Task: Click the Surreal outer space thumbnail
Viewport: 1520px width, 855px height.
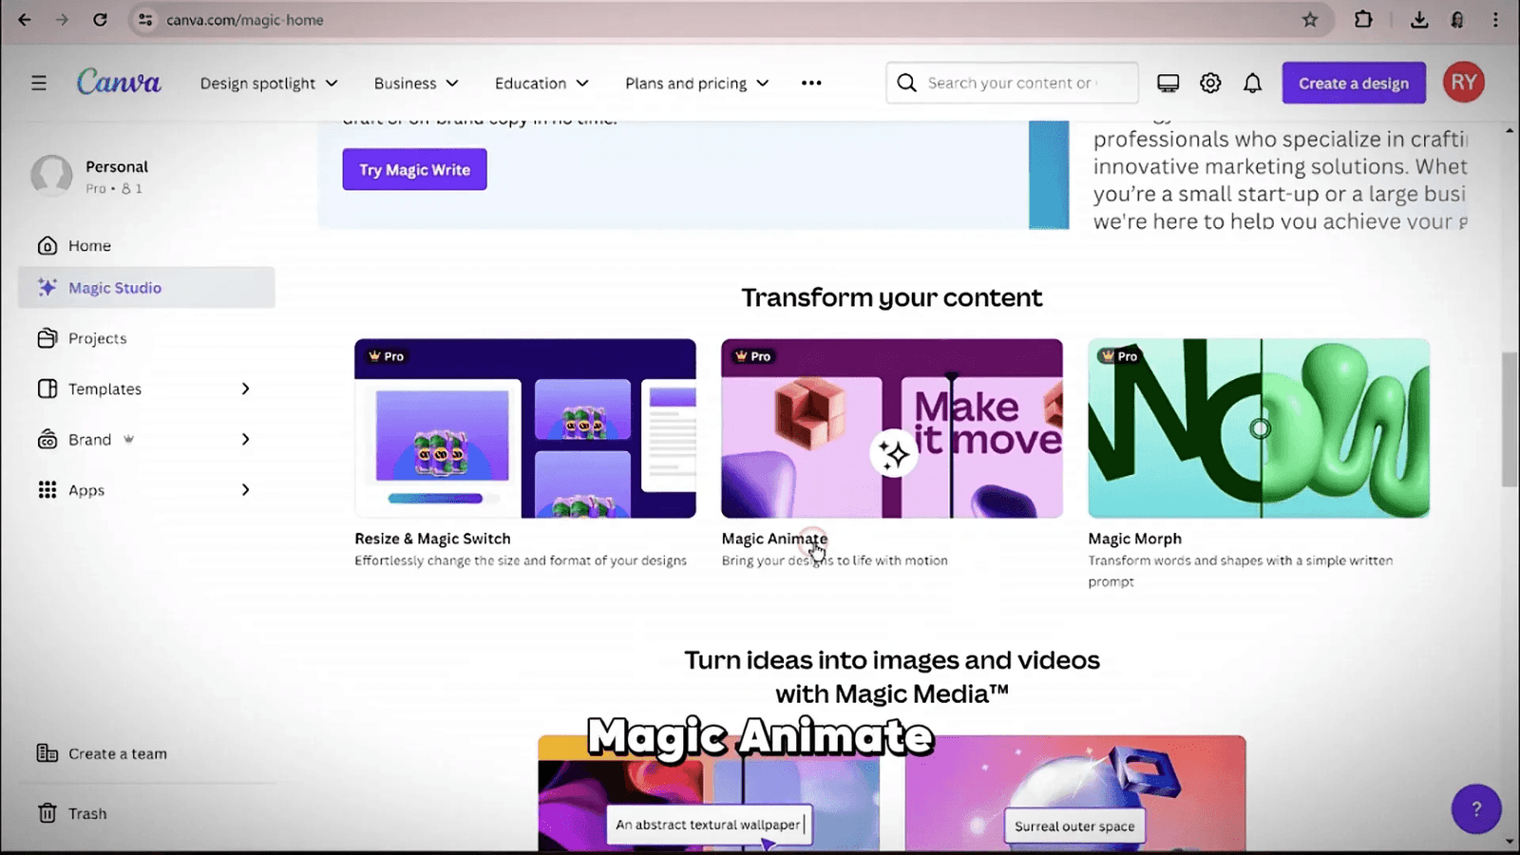Action: click(1075, 793)
